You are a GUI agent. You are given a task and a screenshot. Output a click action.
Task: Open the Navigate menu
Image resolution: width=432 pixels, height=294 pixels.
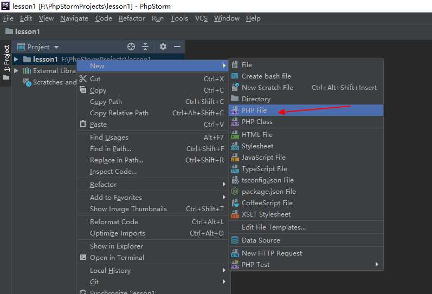[x=74, y=18]
